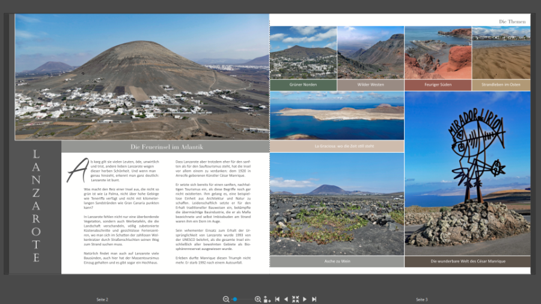Select the Strandleben im Osten photo
The height and width of the screenshot is (304, 541).
click(501, 53)
